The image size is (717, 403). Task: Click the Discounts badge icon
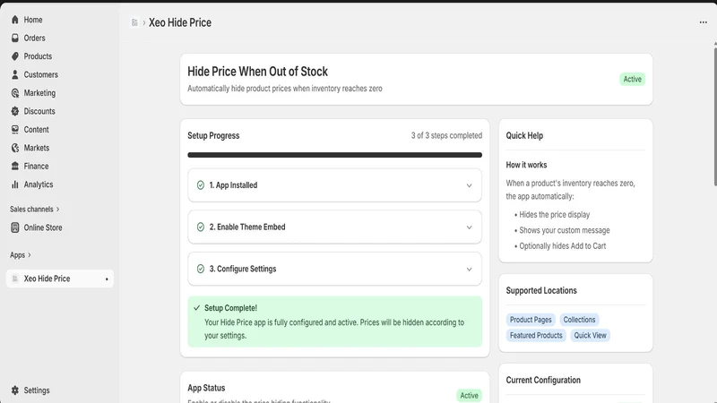[x=15, y=111]
